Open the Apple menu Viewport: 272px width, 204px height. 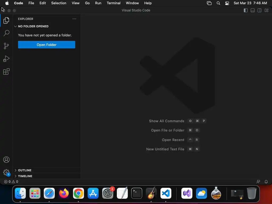7,3
